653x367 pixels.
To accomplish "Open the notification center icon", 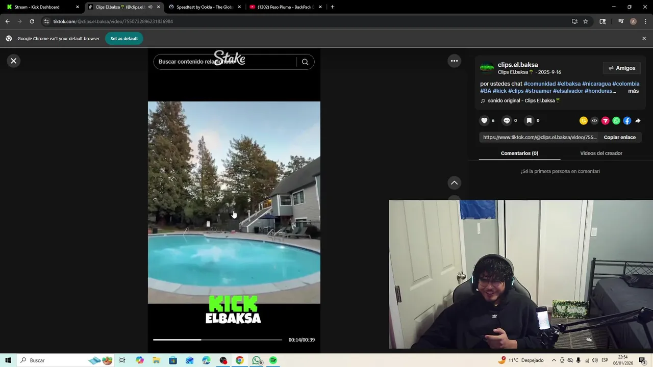I will coord(642,360).
